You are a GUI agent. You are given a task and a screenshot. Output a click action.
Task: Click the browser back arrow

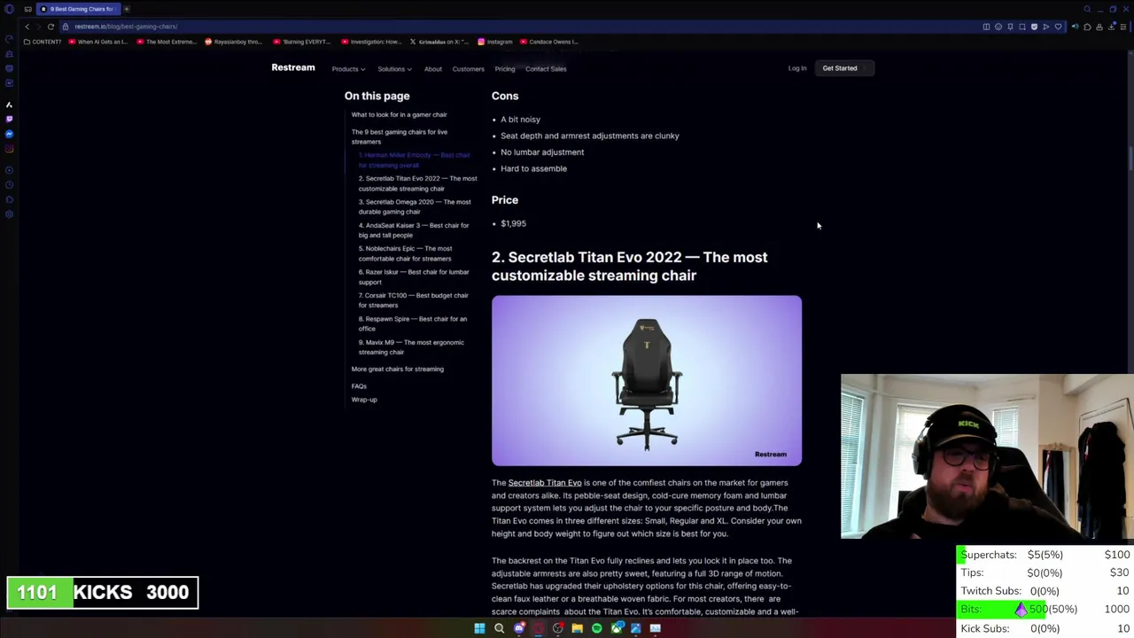point(27,27)
